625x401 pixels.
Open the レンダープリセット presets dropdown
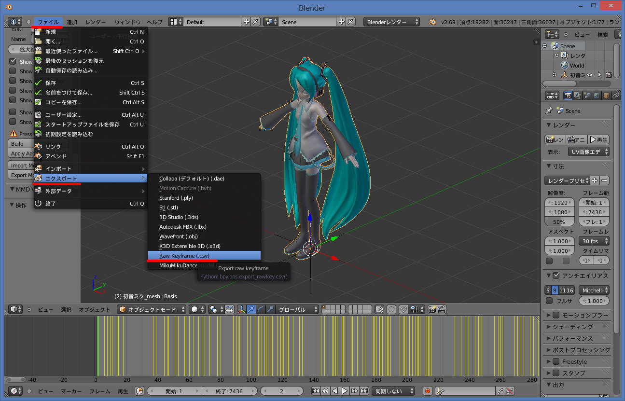click(x=568, y=180)
